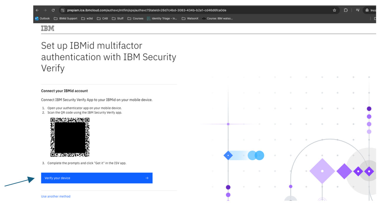Open the Identity Triage bookmark

162,19
